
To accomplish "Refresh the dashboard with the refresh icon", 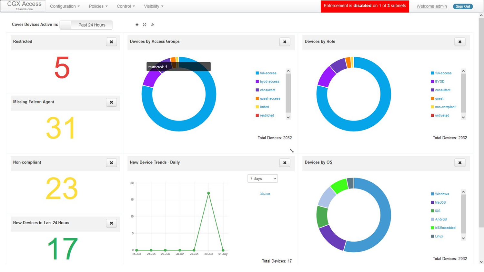I will (x=152, y=24).
